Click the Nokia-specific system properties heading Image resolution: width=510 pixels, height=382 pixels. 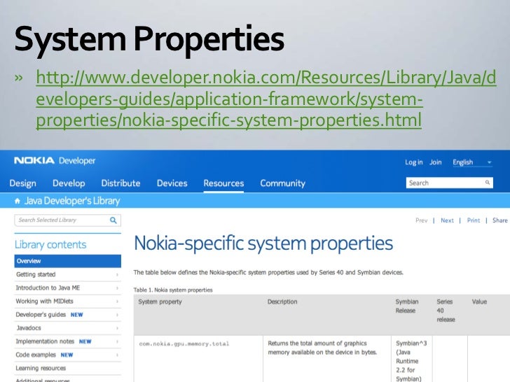click(x=263, y=243)
